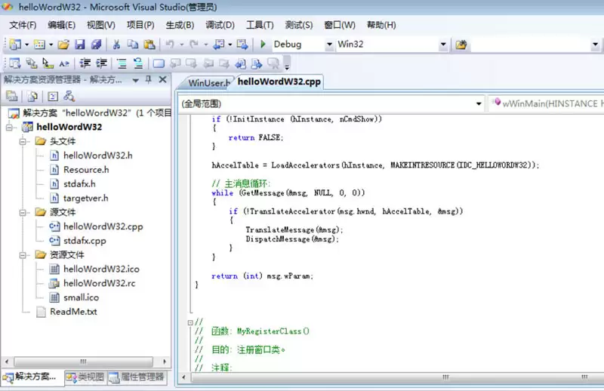Click the Save (floppy disk) toolbar icon

click(x=79, y=45)
